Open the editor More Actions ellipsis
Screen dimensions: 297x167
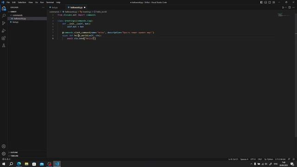pyautogui.click(x=293, y=7)
